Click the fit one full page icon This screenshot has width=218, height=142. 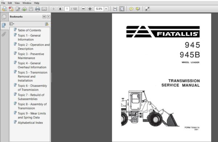tap(122, 9)
